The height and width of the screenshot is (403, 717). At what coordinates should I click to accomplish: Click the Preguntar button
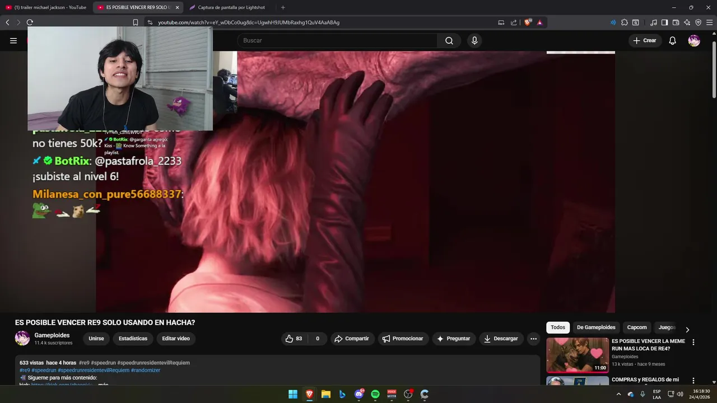click(x=454, y=339)
